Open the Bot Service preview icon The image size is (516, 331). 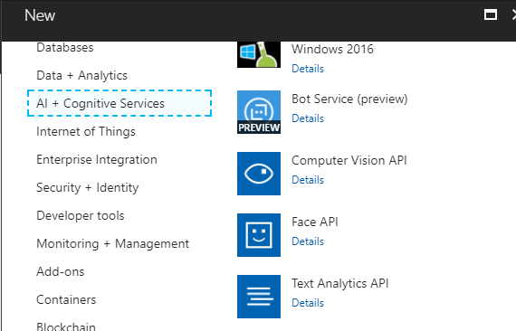point(259,112)
